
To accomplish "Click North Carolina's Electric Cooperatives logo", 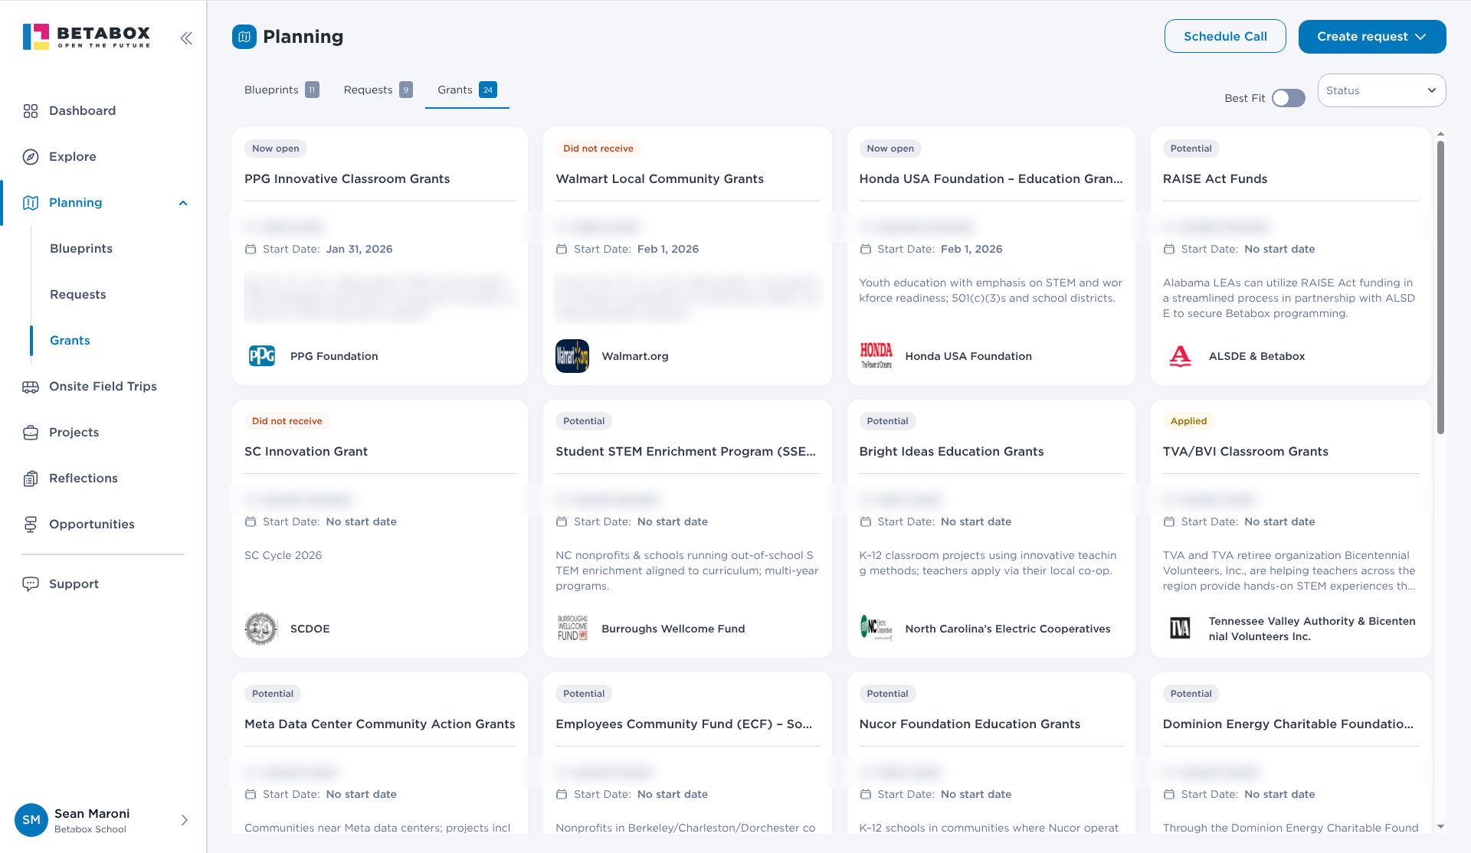I will coord(876,628).
